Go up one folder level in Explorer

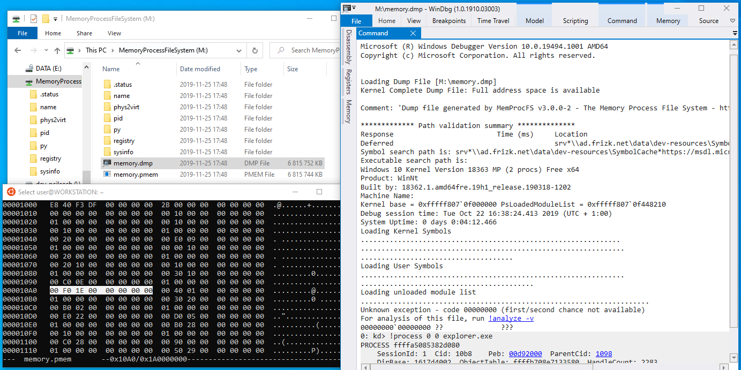tap(57, 50)
